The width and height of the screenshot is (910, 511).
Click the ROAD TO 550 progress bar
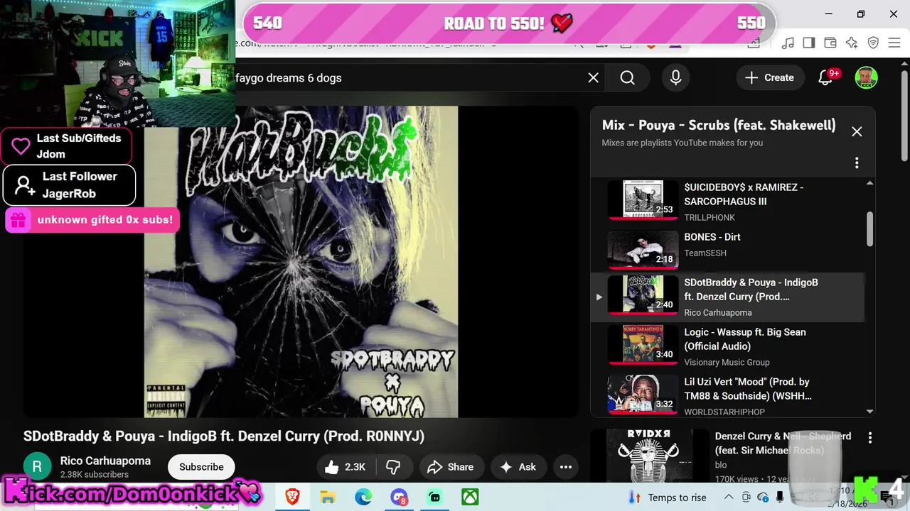pos(509,23)
